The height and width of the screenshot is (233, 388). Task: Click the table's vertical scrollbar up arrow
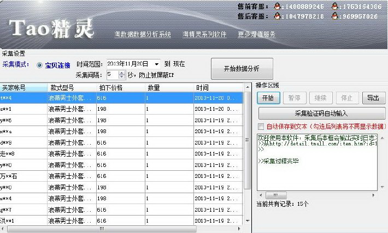[x=248, y=87]
